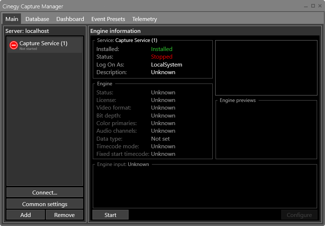
Task: Click the Connect... button
Action: click(44, 192)
